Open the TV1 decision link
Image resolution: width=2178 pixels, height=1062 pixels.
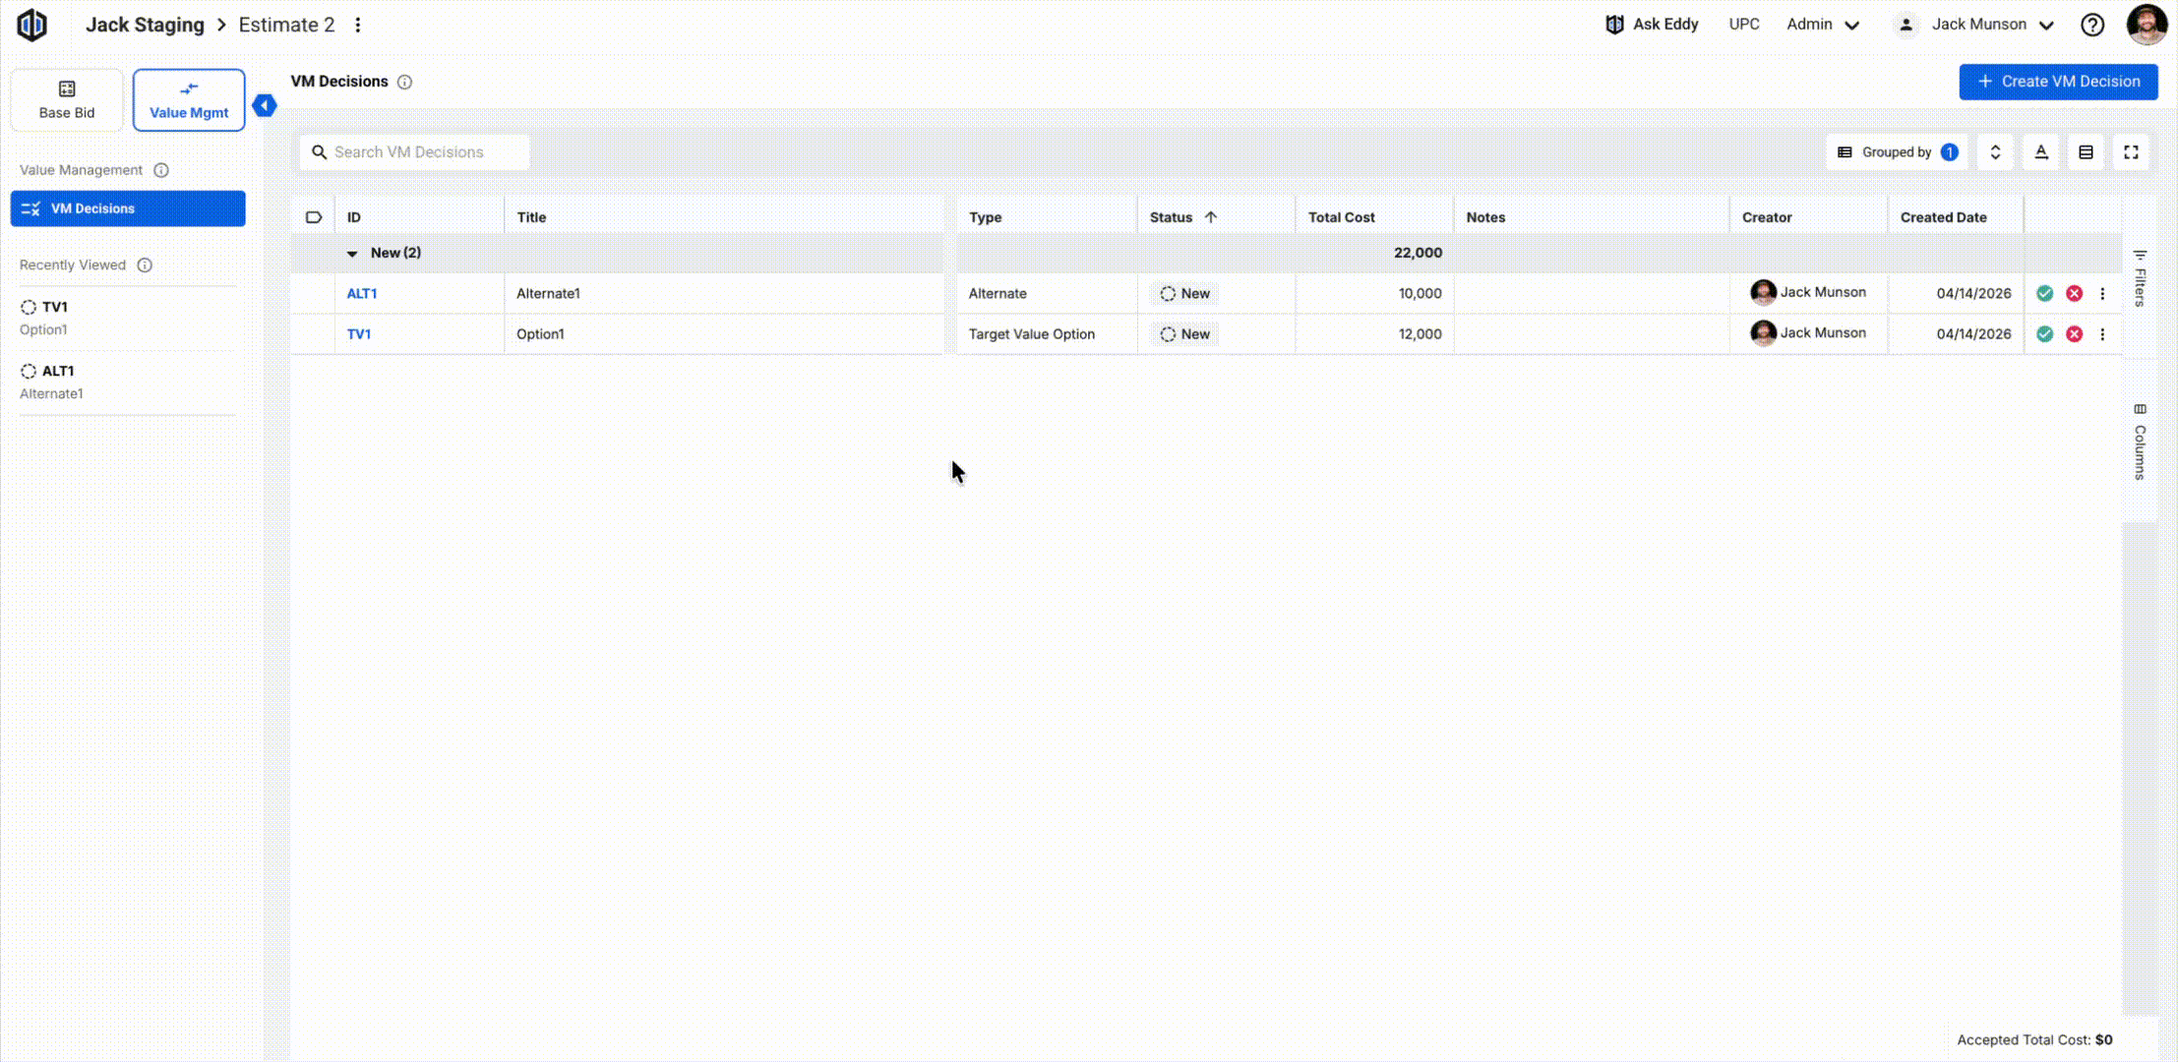point(359,334)
